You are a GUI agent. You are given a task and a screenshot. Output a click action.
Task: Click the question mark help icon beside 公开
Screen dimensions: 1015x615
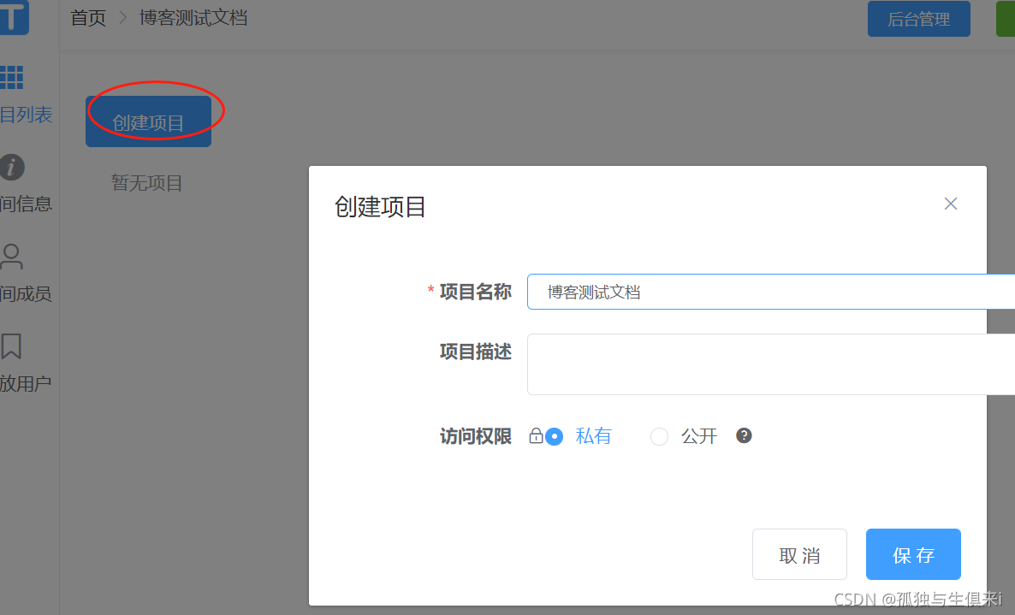tap(744, 435)
